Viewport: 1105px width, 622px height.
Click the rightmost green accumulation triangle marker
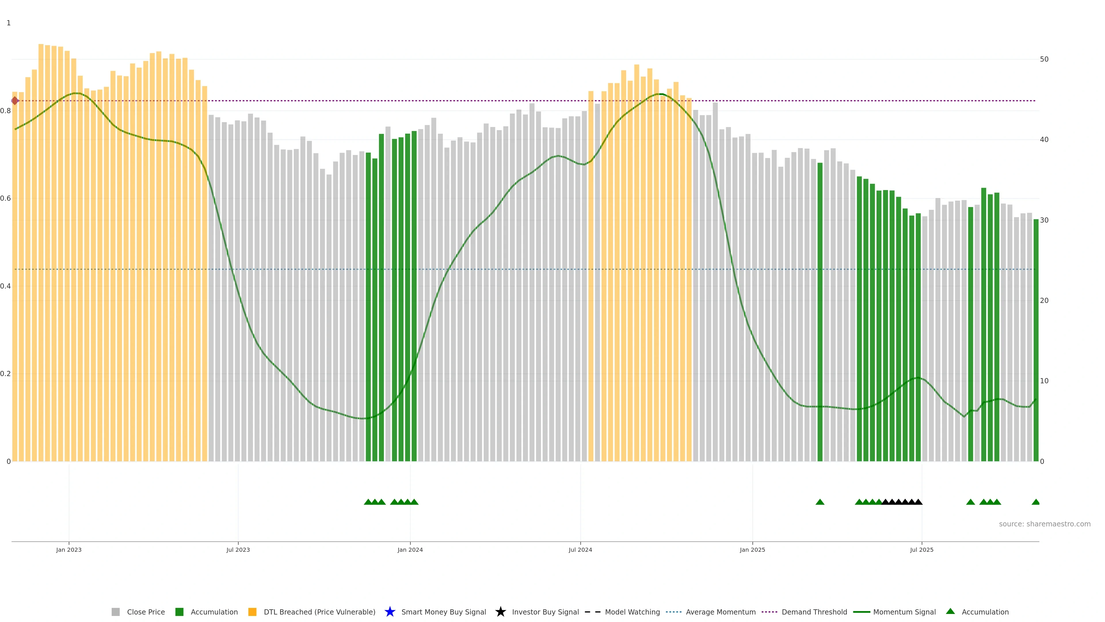tap(1036, 502)
